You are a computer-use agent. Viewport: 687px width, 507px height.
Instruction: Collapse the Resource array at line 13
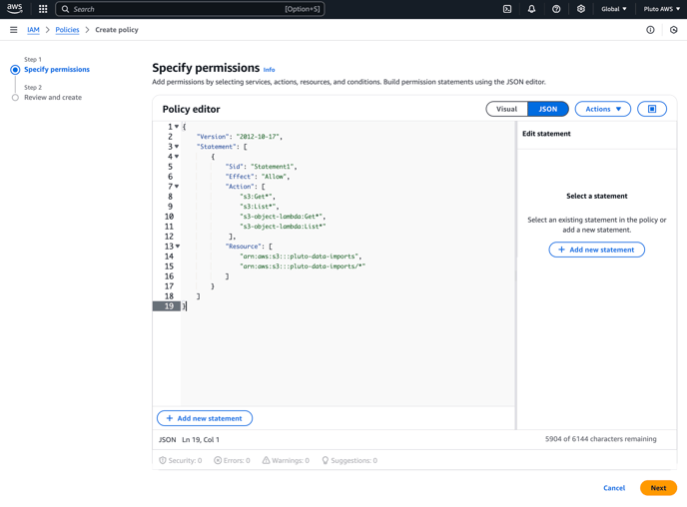[x=178, y=247]
